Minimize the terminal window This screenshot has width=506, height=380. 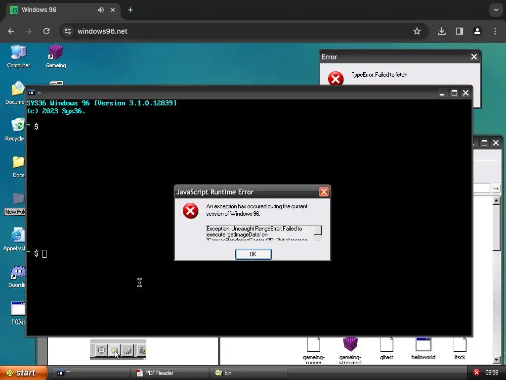[x=442, y=94]
